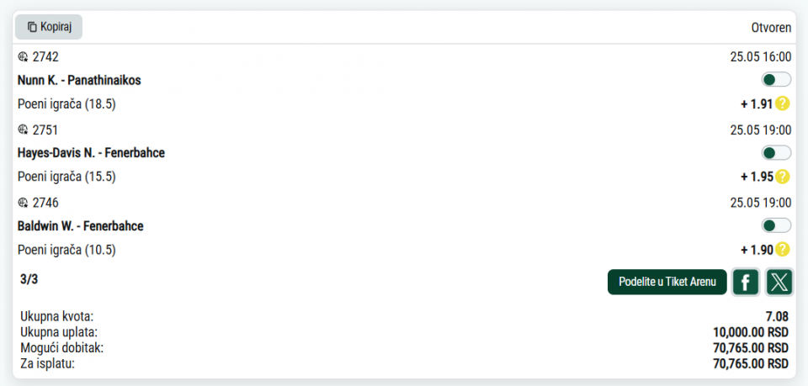Toggle the switch for Baldwin W. bet
Screen dimensions: 808x386
click(x=776, y=225)
